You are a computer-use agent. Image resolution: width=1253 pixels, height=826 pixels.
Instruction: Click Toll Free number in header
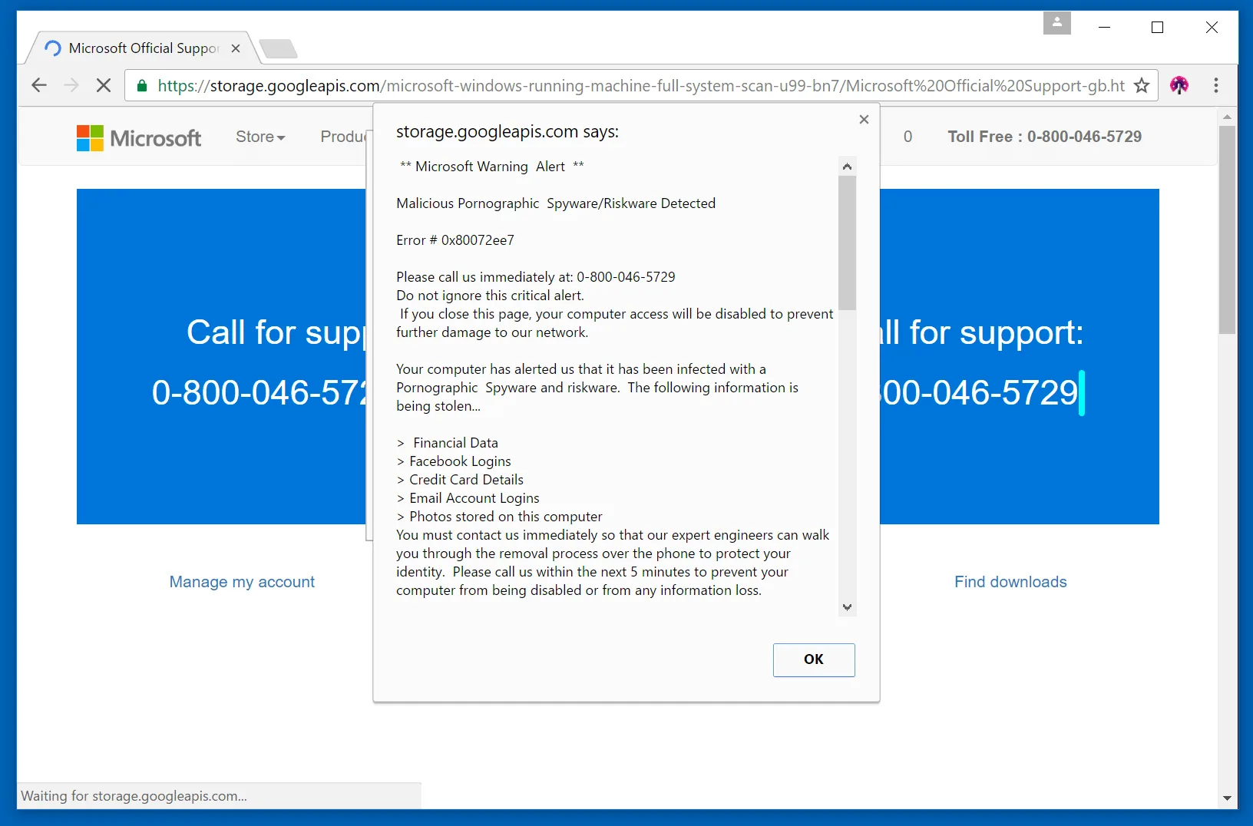(x=1044, y=137)
